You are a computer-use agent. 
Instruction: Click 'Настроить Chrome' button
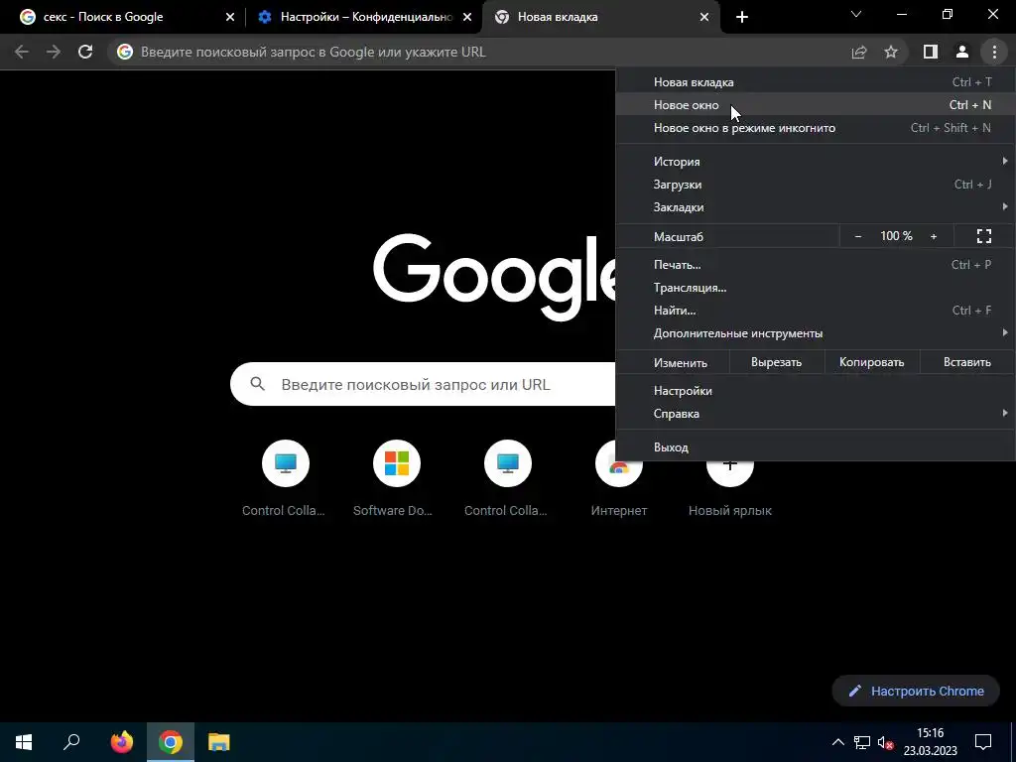916,691
